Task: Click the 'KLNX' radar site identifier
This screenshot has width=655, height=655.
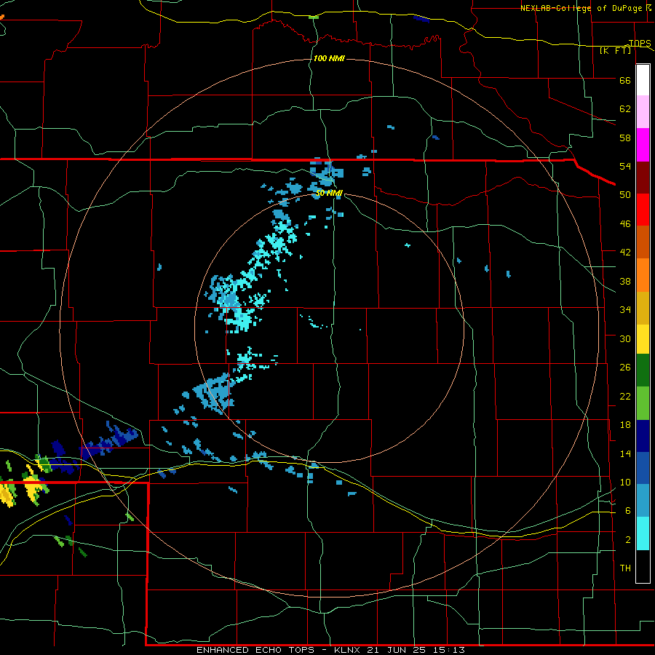Action: [x=348, y=650]
